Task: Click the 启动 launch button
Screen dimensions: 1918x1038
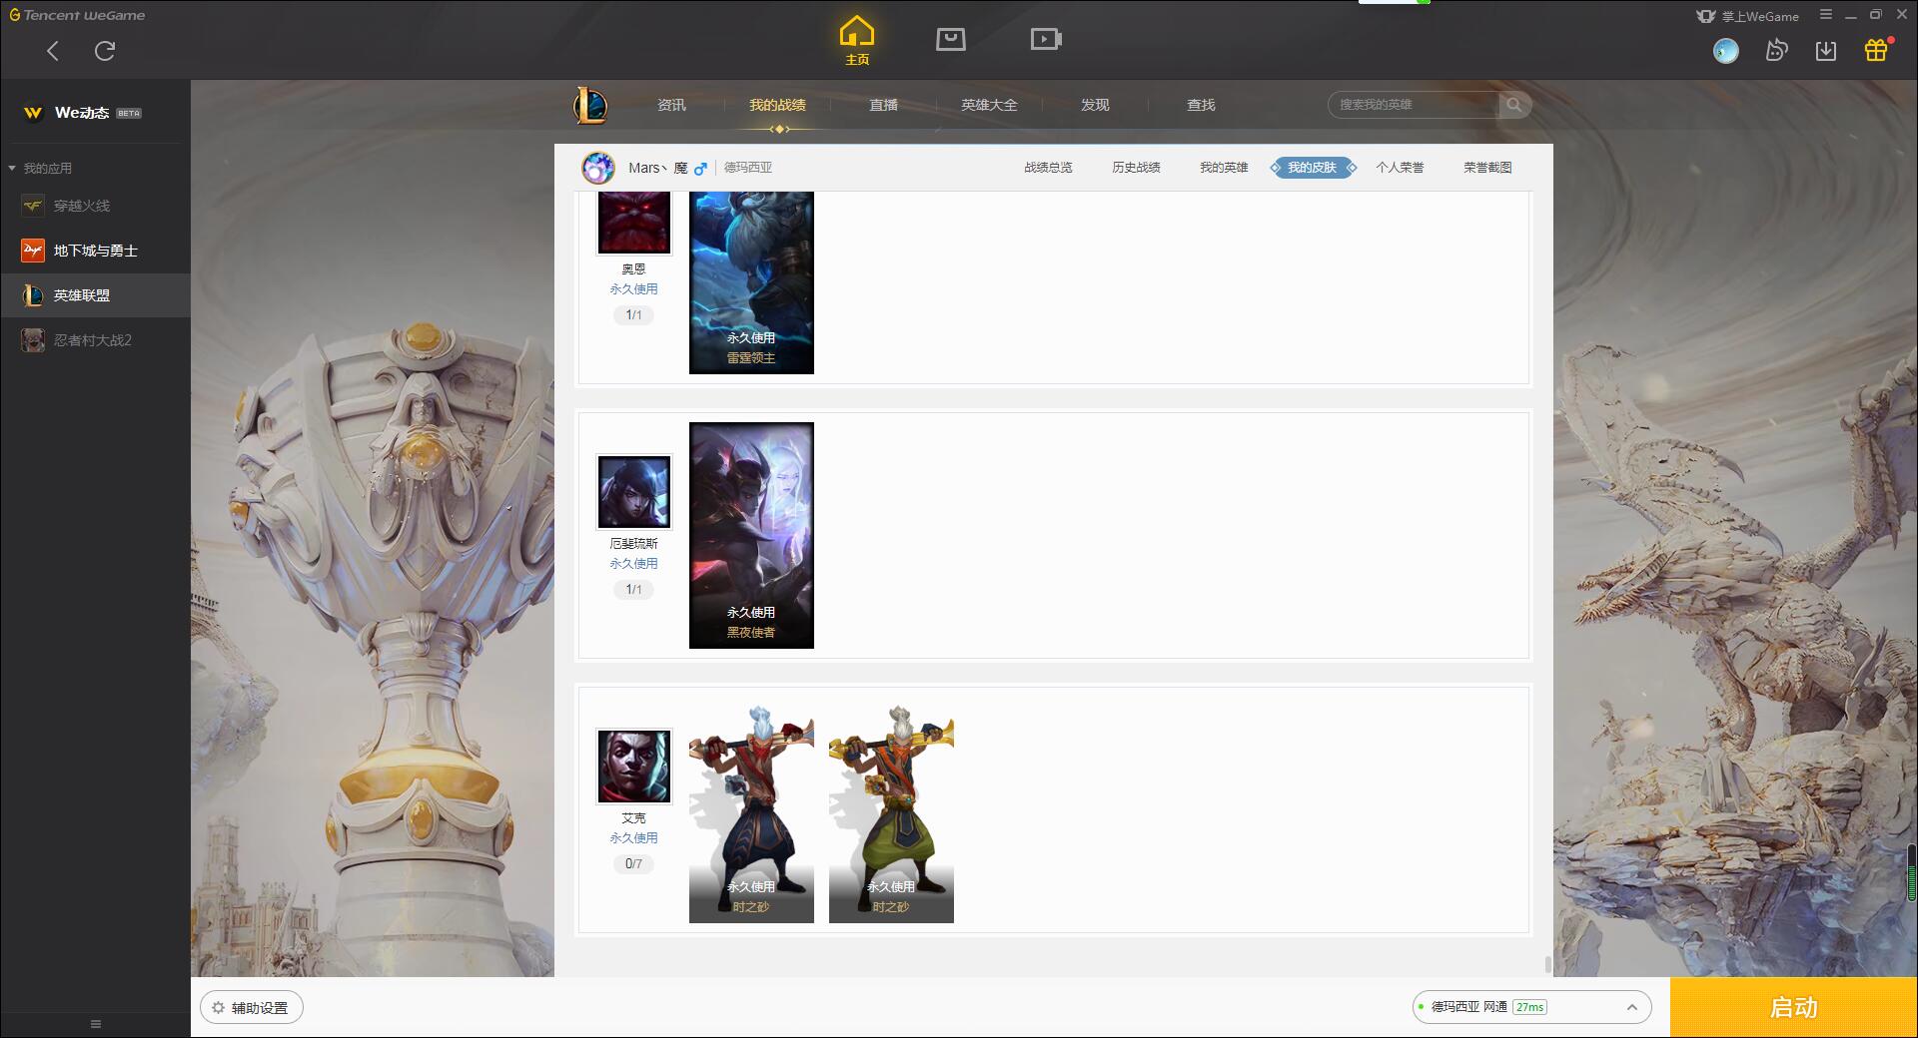Action: click(x=1793, y=1007)
